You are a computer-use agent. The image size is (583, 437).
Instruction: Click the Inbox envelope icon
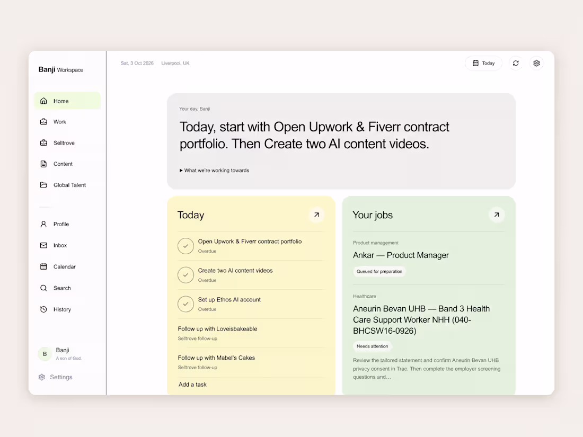(43, 245)
